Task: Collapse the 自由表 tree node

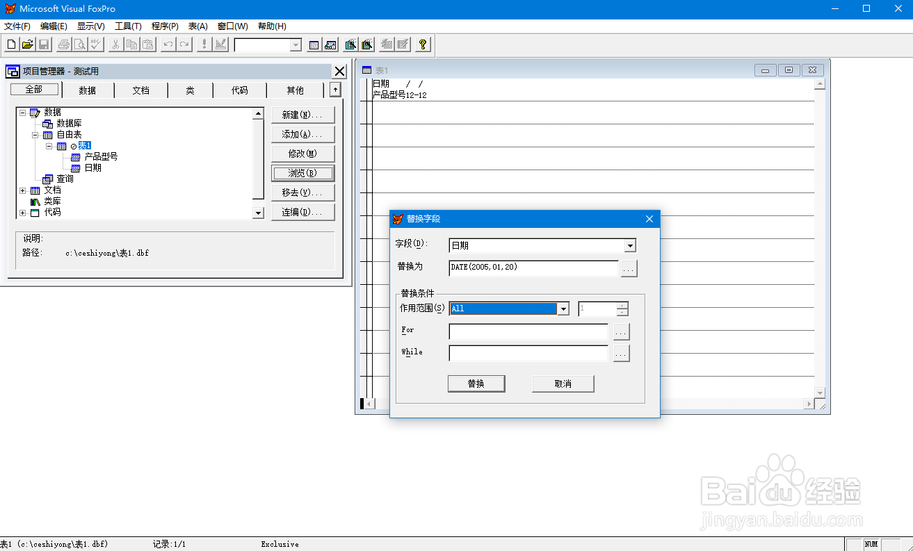Action: point(35,133)
